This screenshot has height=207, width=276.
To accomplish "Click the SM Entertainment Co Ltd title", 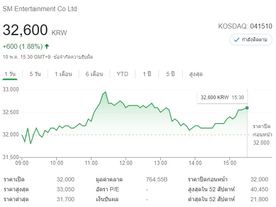I will point(40,9).
